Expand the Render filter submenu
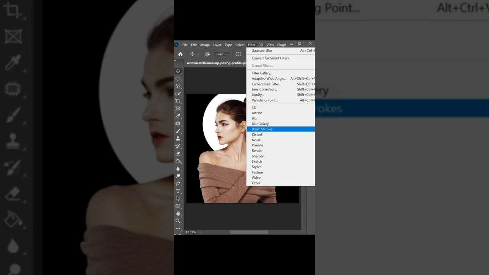Image resolution: width=489 pixels, height=275 pixels. (x=281, y=150)
